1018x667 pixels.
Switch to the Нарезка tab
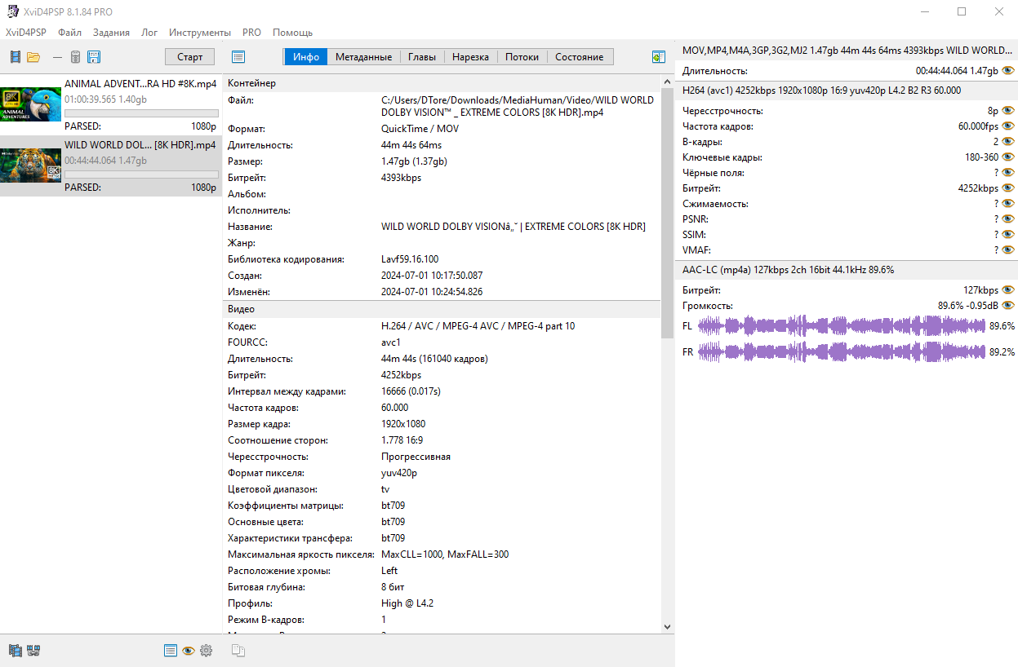click(x=470, y=57)
